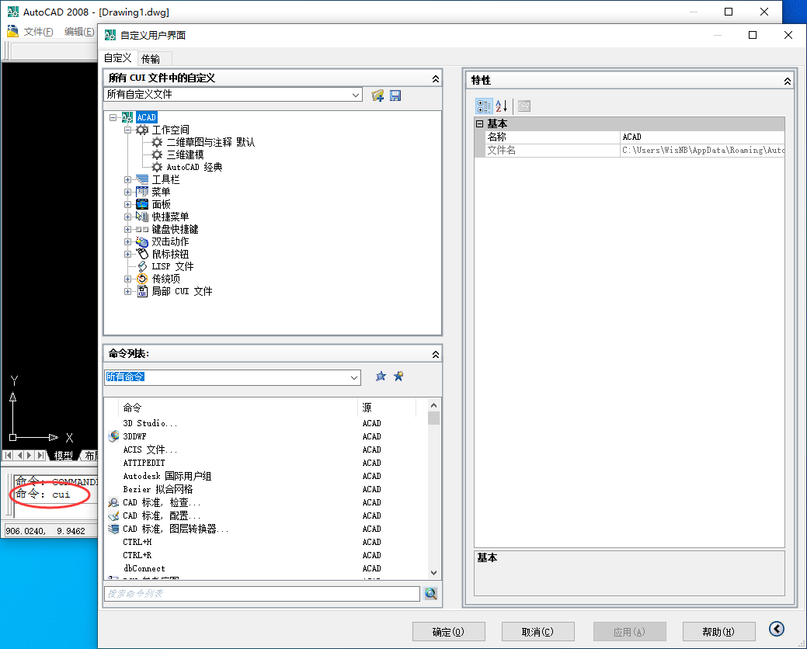
Task: Click the CAD 标准, 图层转换器 command icon
Action: click(113, 529)
